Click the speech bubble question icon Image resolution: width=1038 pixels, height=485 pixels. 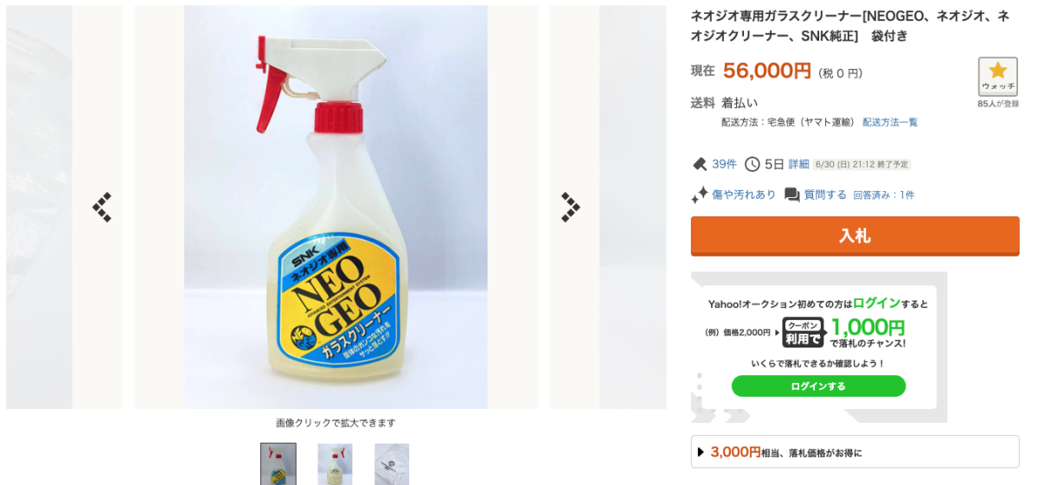point(791,195)
